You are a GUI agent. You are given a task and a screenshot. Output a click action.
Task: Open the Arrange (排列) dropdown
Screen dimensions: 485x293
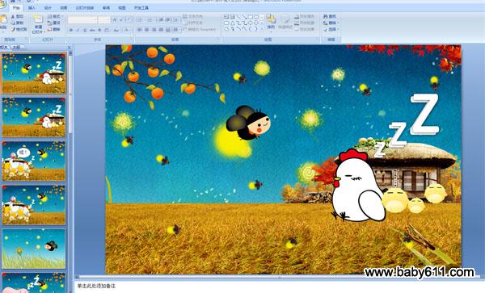pyautogui.click(x=271, y=23)
